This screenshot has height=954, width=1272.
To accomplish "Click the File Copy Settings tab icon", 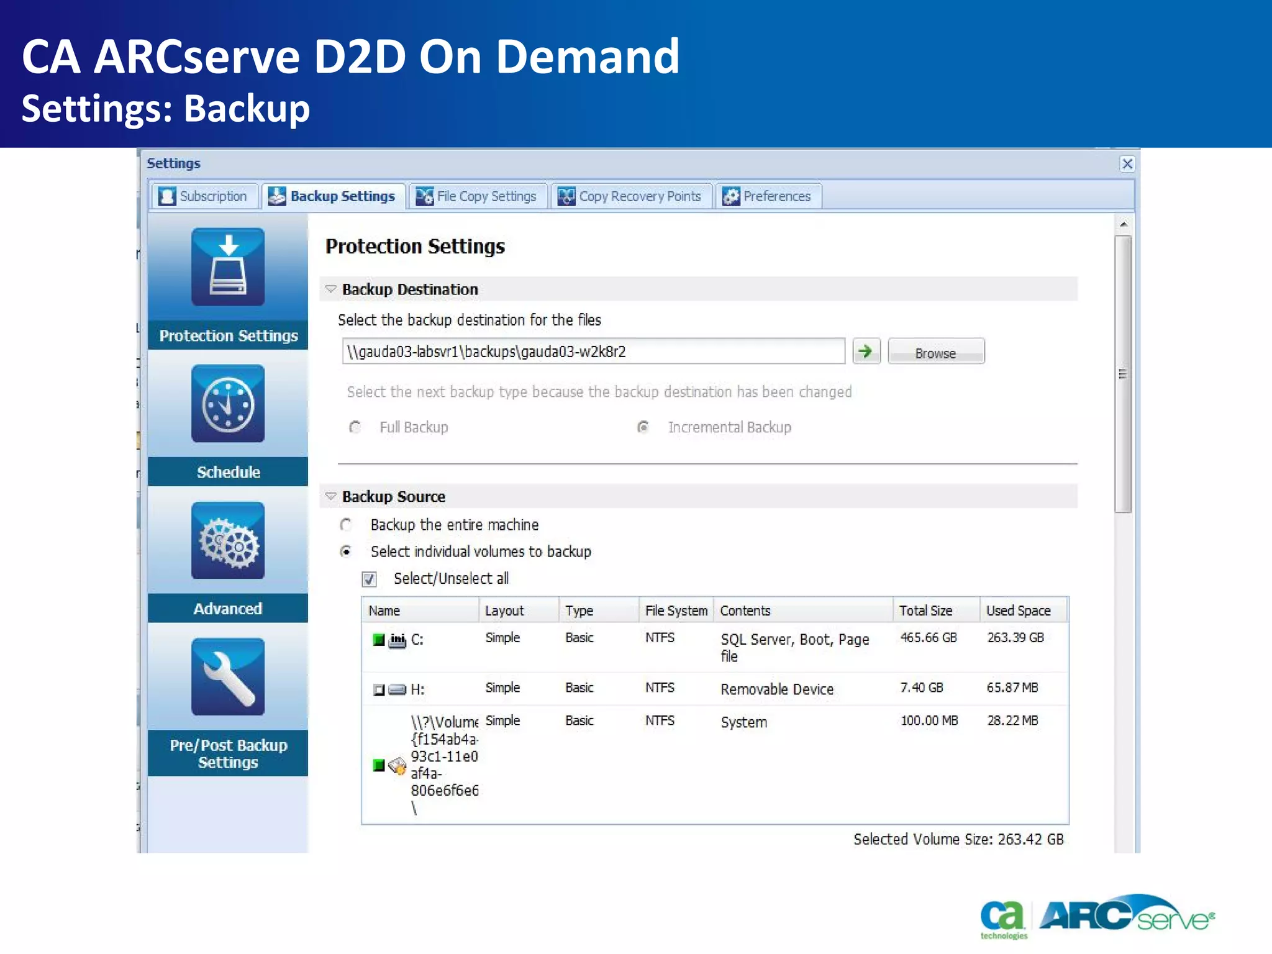I will pos(424,196).
